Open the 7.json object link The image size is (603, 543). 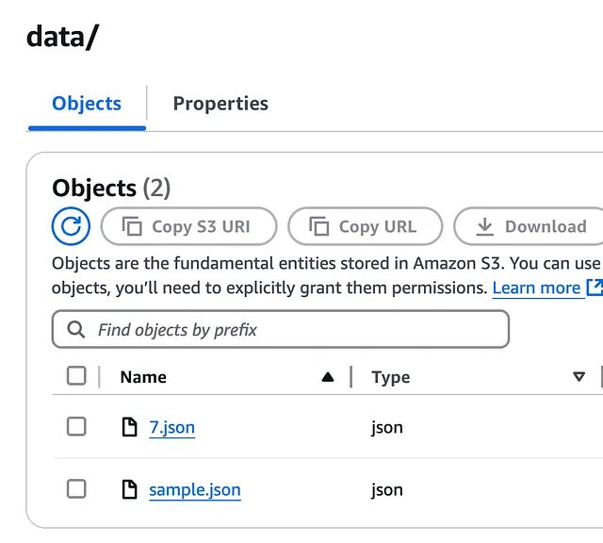tap(171, 427)
